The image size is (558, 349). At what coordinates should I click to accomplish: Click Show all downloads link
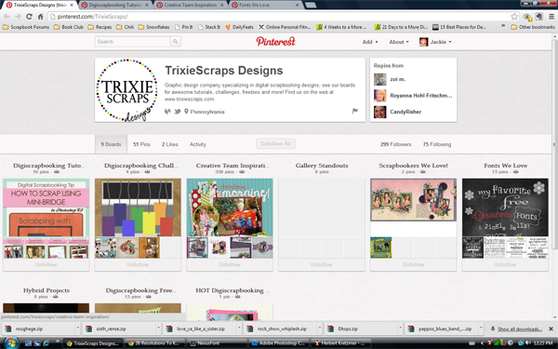pos(520,329)
